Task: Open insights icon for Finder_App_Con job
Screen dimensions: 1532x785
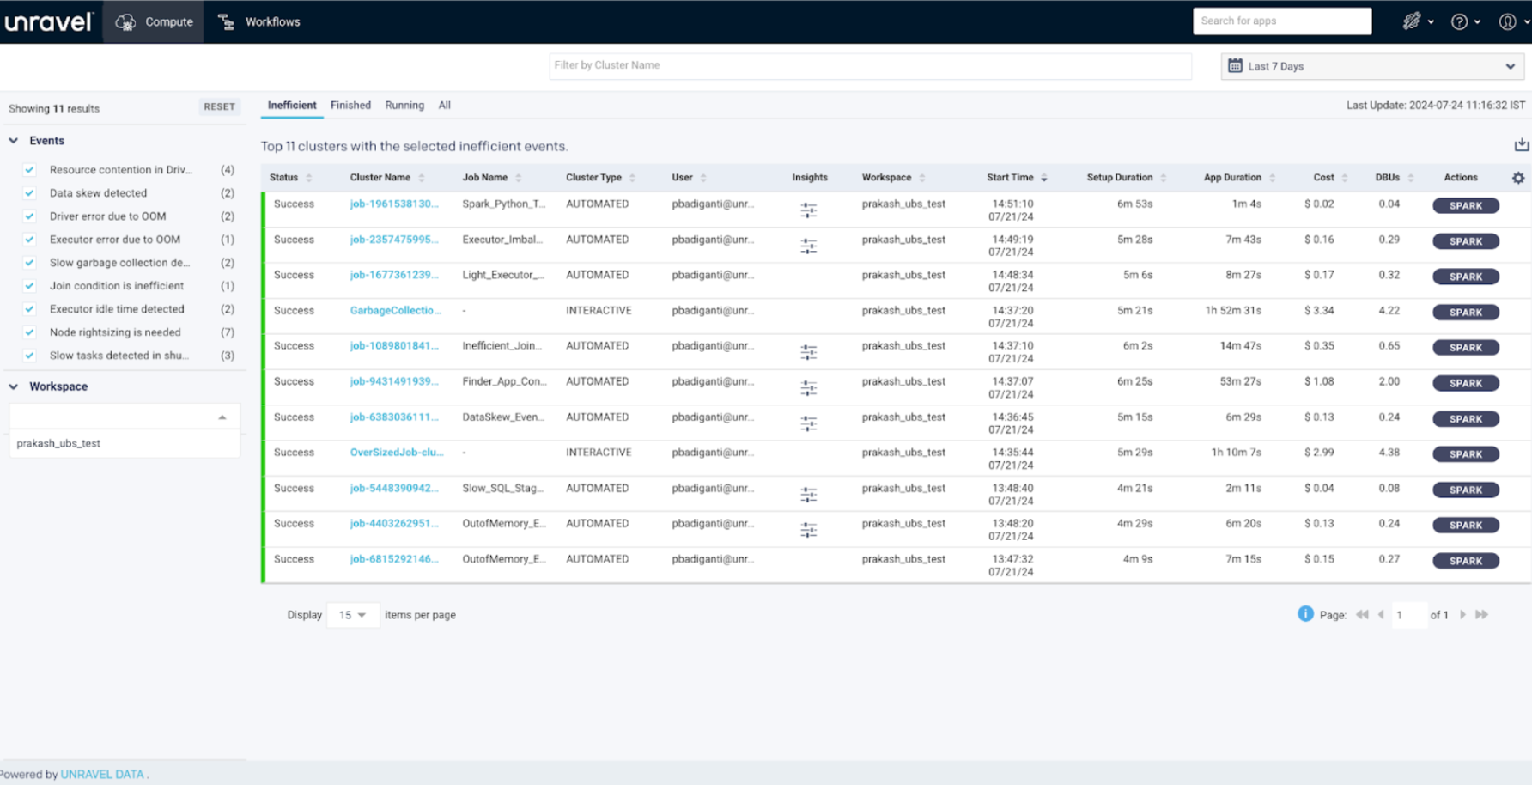Action: (x=808, y=388)
